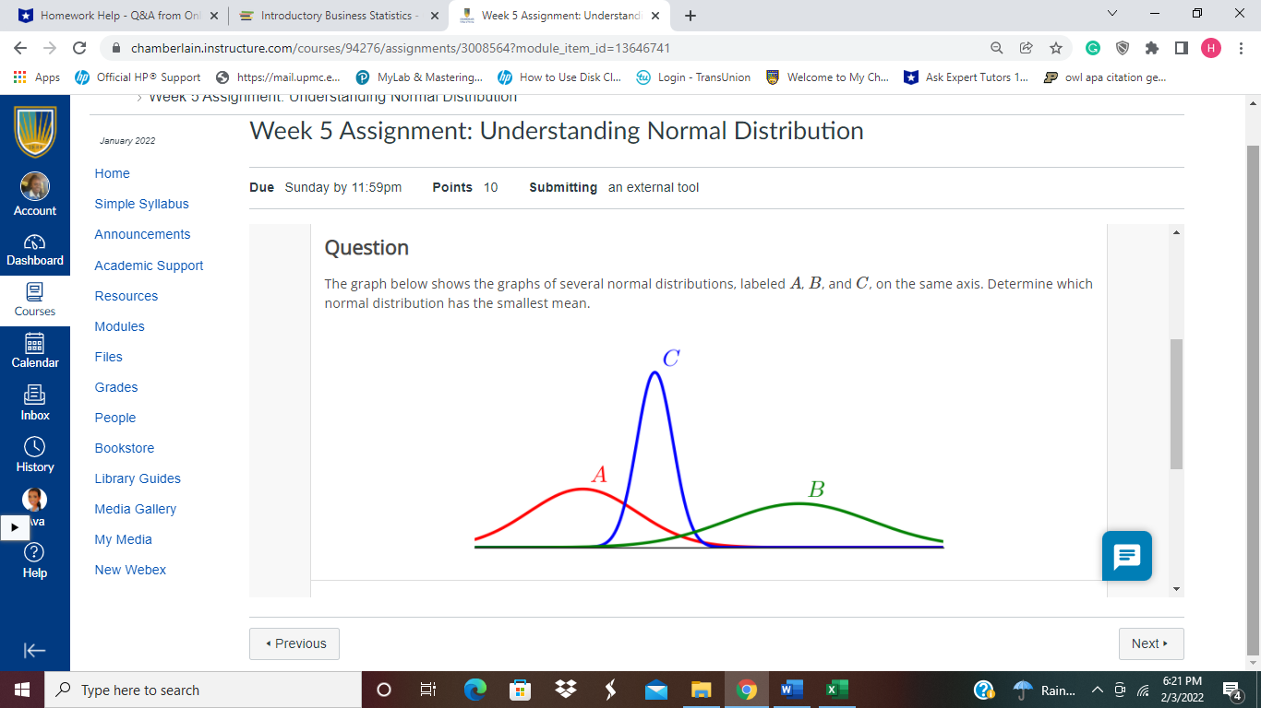Screen dimensions: 1261x708
Task: View your Canvas Account settings
Action: pyautogui.click(x=35, y=196)
